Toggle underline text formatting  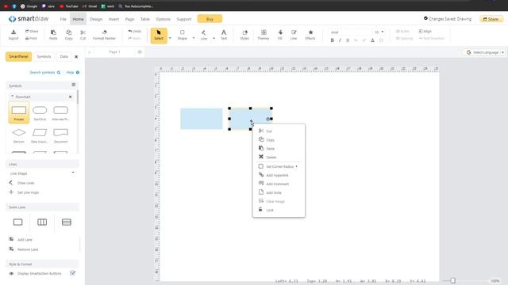348,40
